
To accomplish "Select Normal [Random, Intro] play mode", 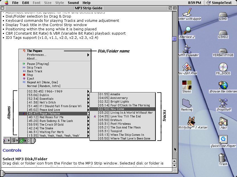I will pos(44,86).
